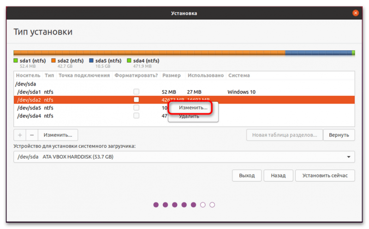Select the /dev/sda4 partition row
The image size is (369, 229).
184,116
